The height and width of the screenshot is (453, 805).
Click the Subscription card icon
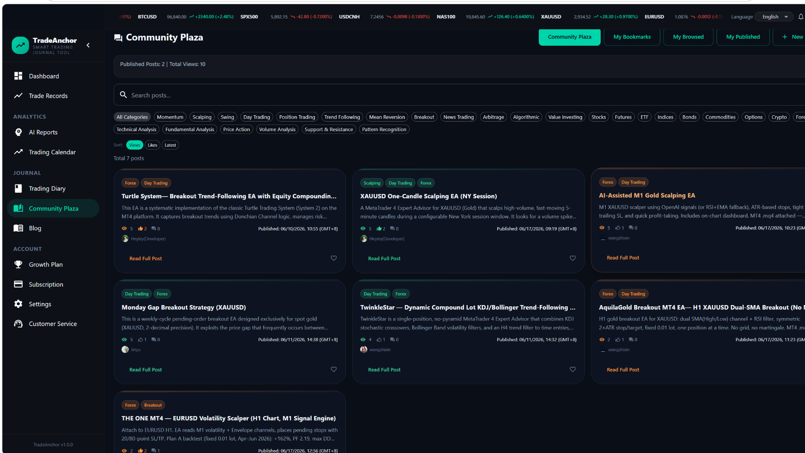coord(18,284)
